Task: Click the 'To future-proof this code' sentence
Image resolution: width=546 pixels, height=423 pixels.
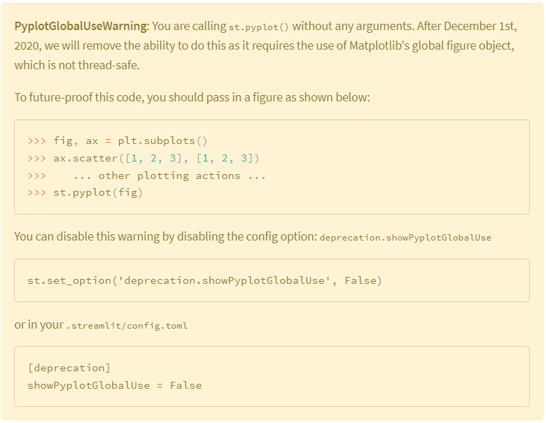Action: coord(192,97)
